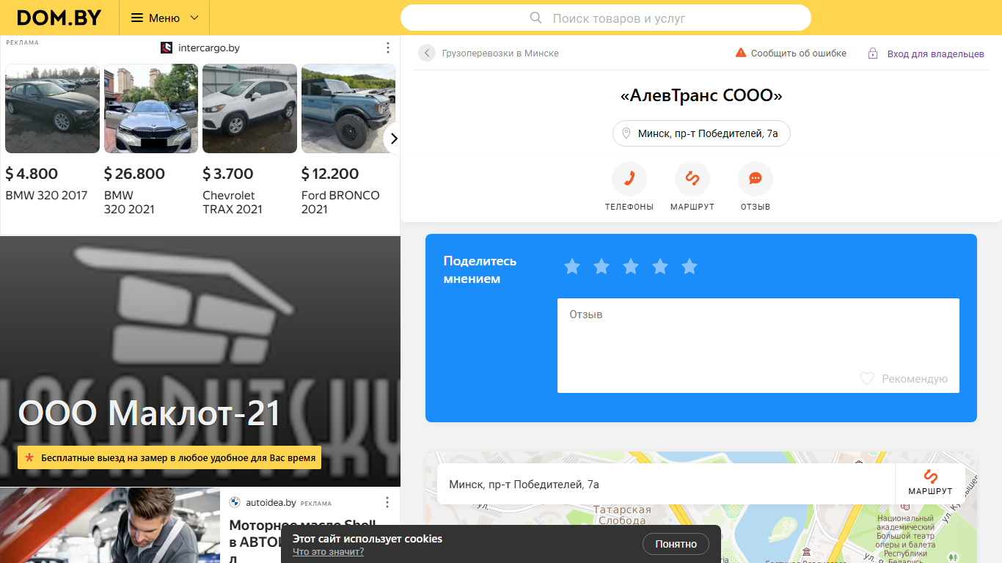1002x563 pixels.
Task: Focus the Поиск товаров и услуг search field
Action: point(606,18)
